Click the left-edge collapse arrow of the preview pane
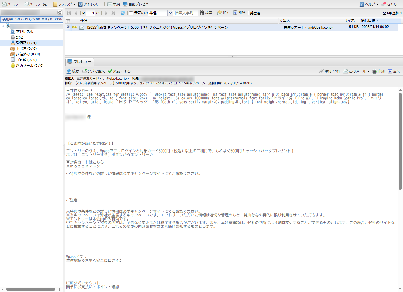 point(64,150)
